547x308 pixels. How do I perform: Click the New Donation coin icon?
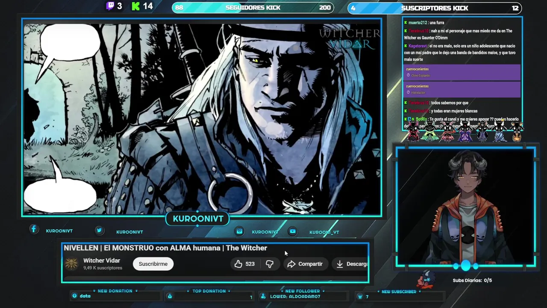[x=75, y=296]
